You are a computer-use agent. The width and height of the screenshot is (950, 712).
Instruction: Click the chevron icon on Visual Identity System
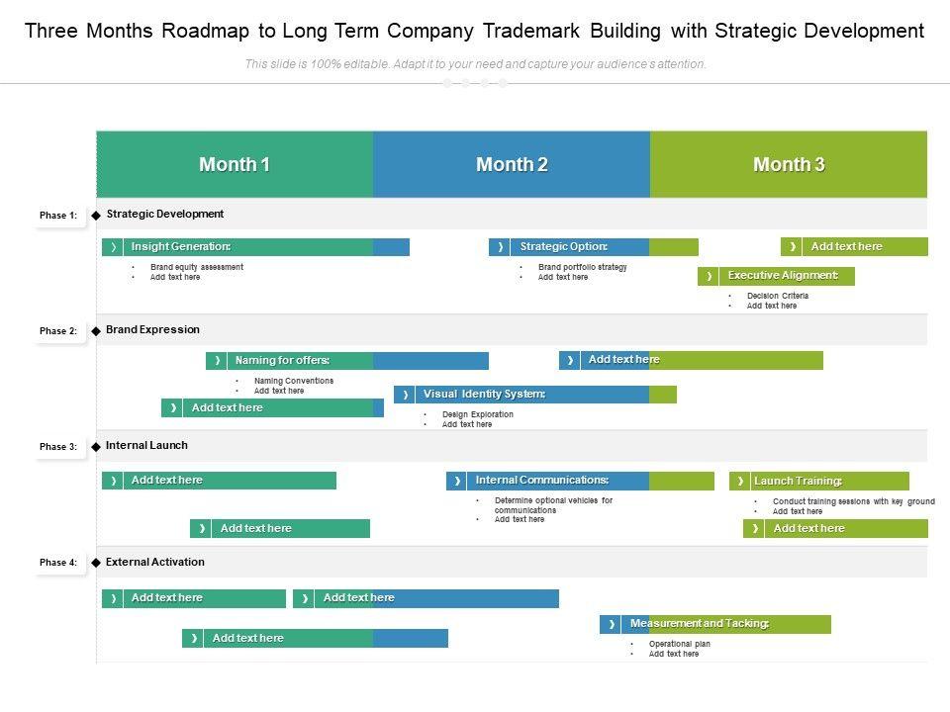405,395
